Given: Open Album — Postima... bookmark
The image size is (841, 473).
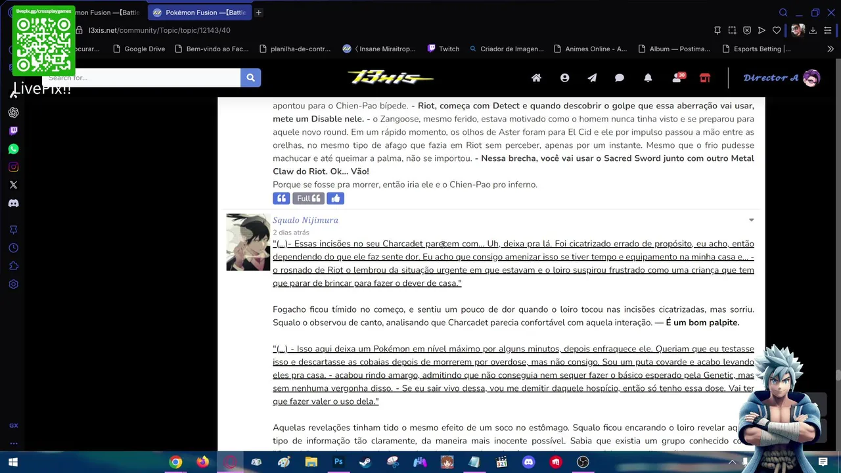Looking at the screenshot, I should click(x=674, y=49).
